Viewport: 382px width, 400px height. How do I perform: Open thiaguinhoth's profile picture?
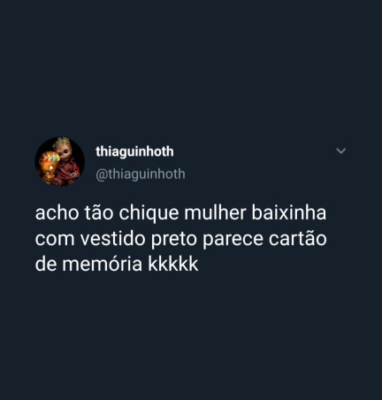point(60,162)
